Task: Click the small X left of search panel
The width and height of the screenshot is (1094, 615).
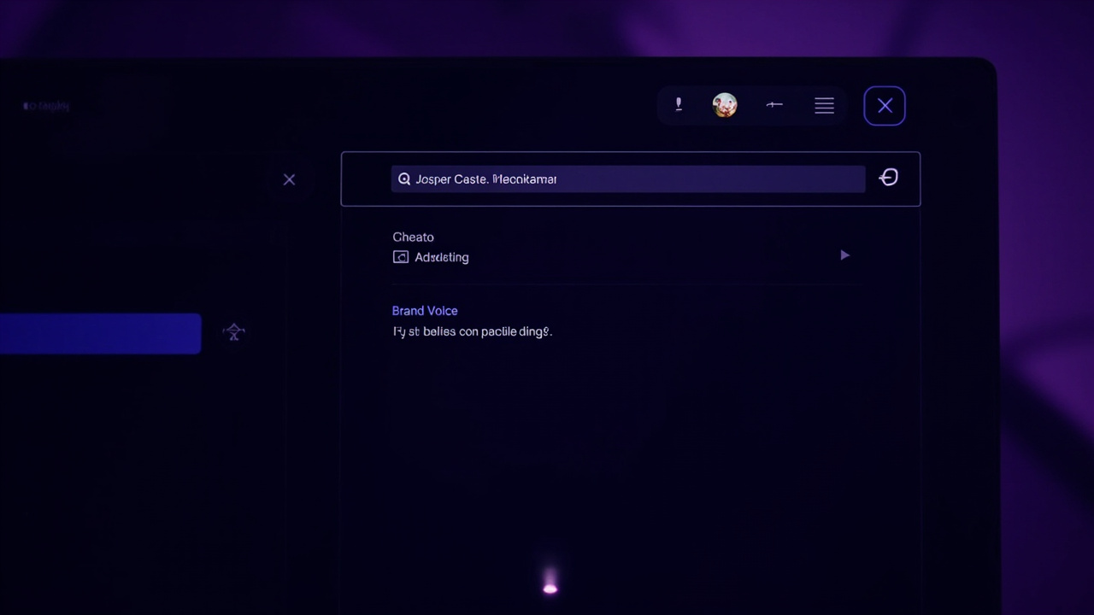Action: coord(289,179)
